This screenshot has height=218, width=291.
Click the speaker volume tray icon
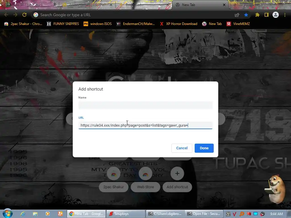click(x=262, y=214)
